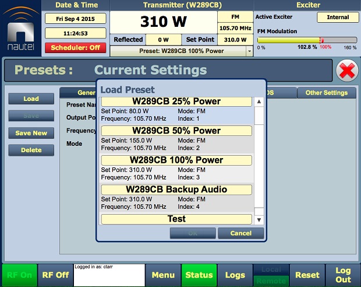Screen dimensions: 361x287
Task: Click the scroll down arrow in preset list
Action: tap(259, 220)
